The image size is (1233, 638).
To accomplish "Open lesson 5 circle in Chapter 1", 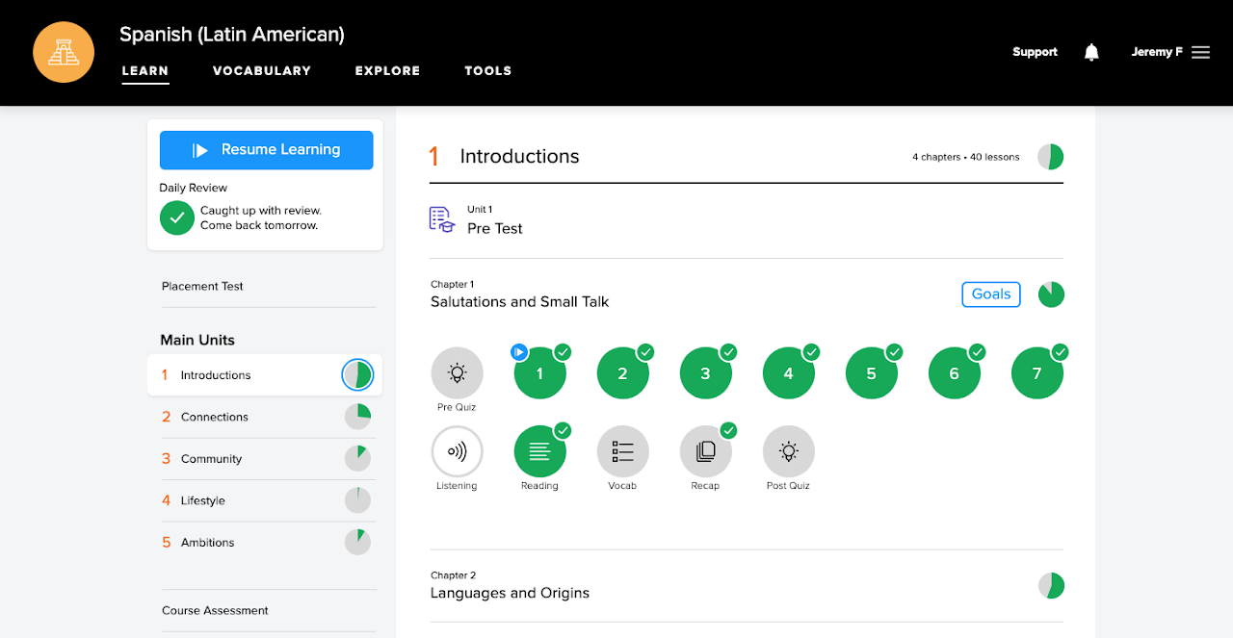I will pos(871,372).
